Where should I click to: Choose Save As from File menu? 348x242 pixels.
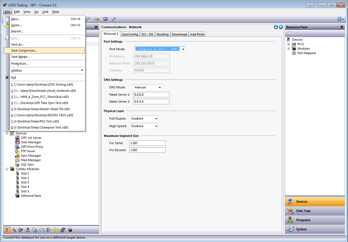coord(44,44)
